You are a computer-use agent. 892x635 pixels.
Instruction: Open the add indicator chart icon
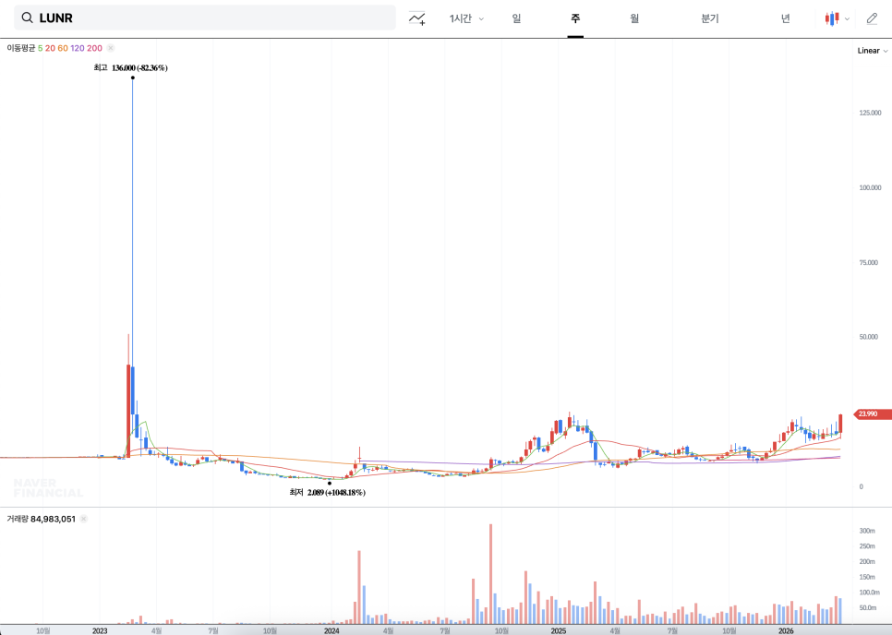coord(417,18)
